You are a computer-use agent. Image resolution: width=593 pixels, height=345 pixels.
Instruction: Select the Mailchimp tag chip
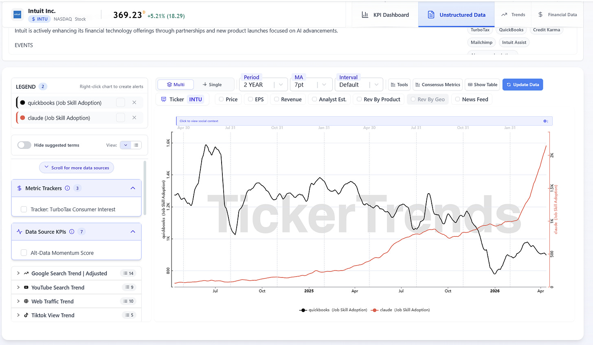pos(481,42)
